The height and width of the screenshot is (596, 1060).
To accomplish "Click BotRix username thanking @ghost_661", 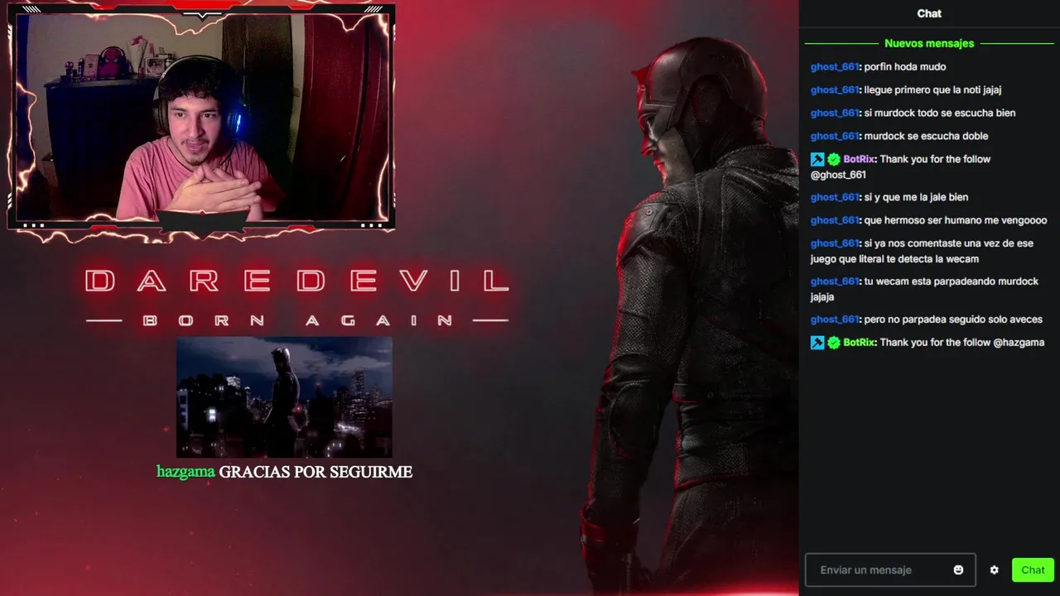I will point(859,159).
